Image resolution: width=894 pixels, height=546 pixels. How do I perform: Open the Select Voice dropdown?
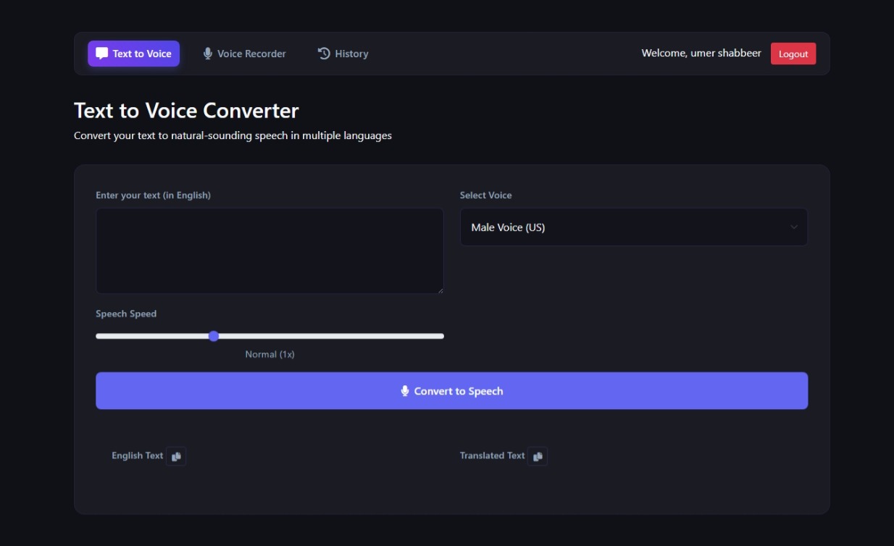coord(634,227)
